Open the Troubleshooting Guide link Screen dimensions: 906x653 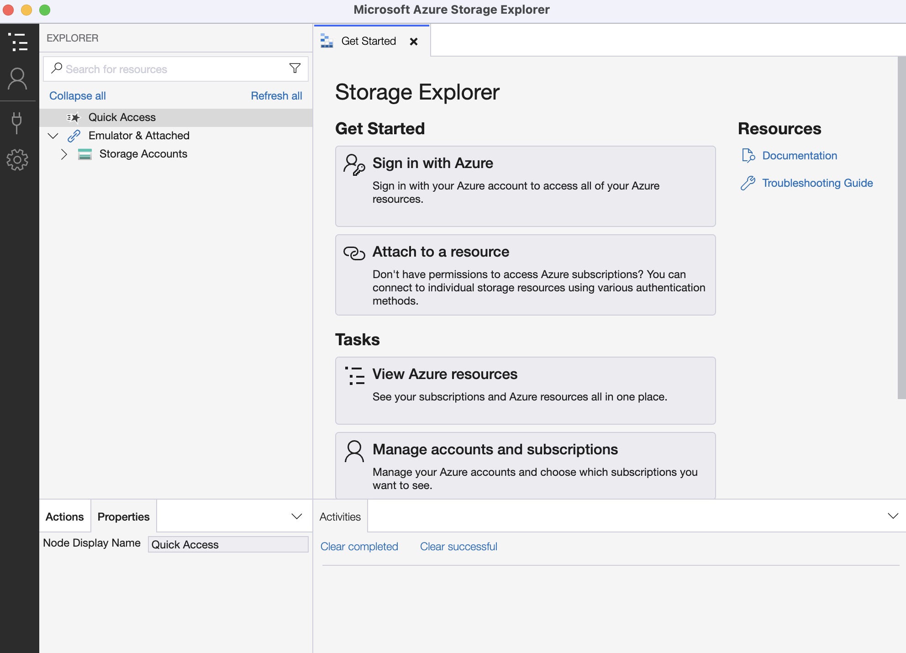point(817,183)
